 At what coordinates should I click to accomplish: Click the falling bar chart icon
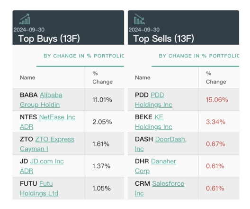(139, 19)
